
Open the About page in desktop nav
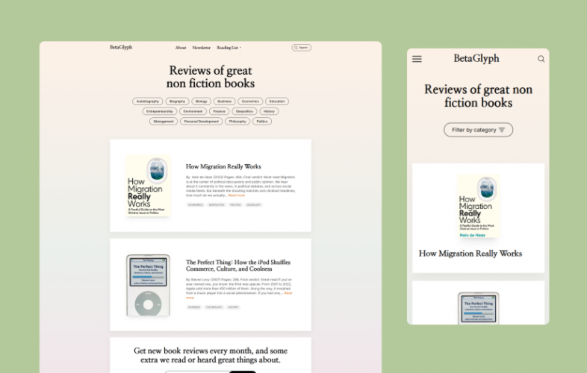(x=181, y=48)
